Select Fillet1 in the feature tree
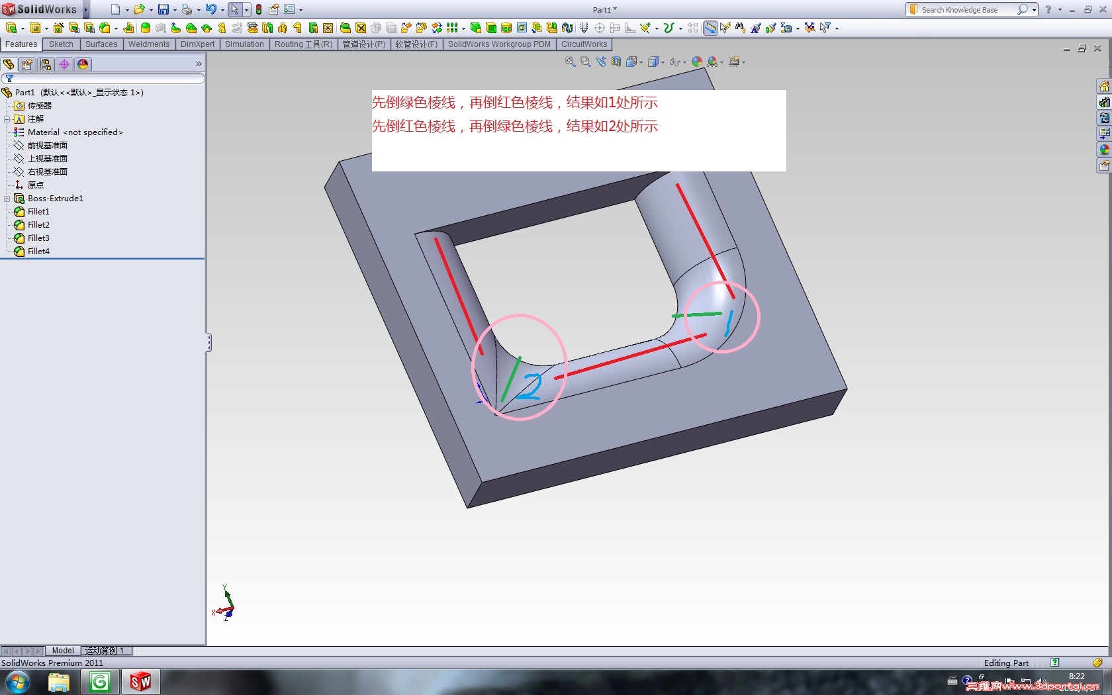Viewport: 1112px width, 695px height. click(x=38, y=212)
